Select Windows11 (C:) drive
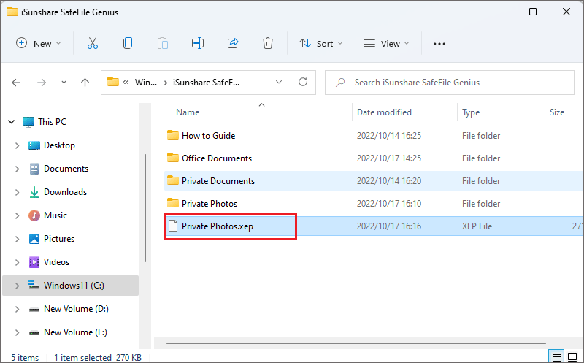This screenshot has width=584, height=363. (x=74, y=286)
